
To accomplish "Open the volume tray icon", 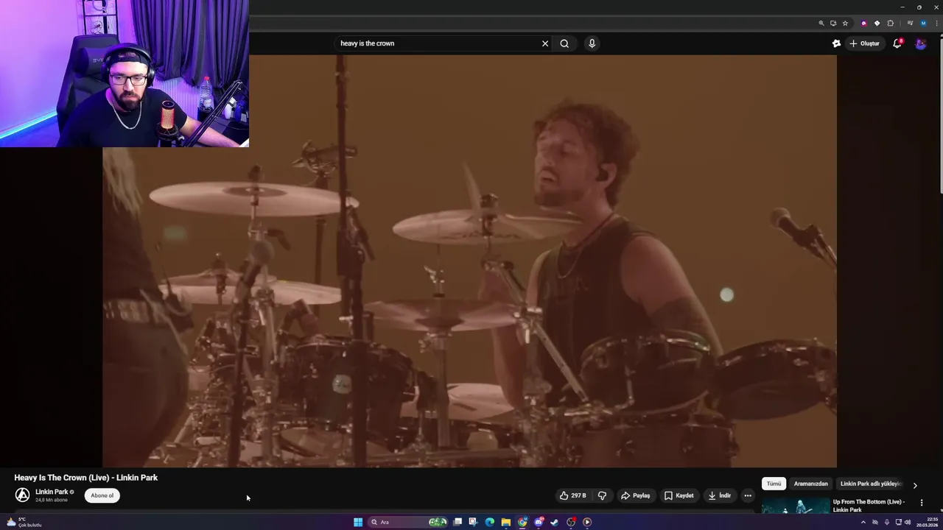I will point(908,522).
